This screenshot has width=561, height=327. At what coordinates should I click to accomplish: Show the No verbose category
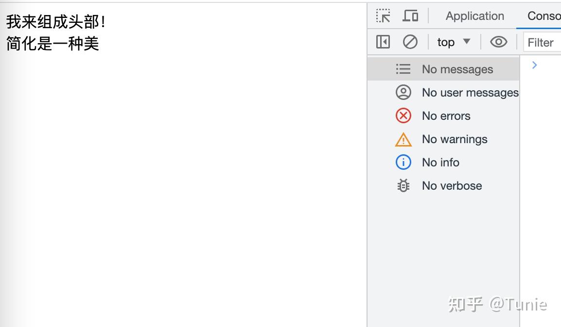pos(452,186)
